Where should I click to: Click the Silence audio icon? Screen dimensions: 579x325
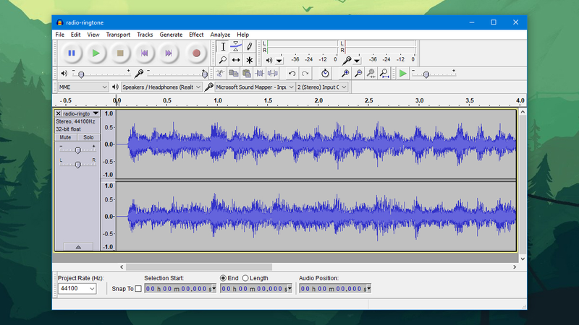click(x=273, y=74)
